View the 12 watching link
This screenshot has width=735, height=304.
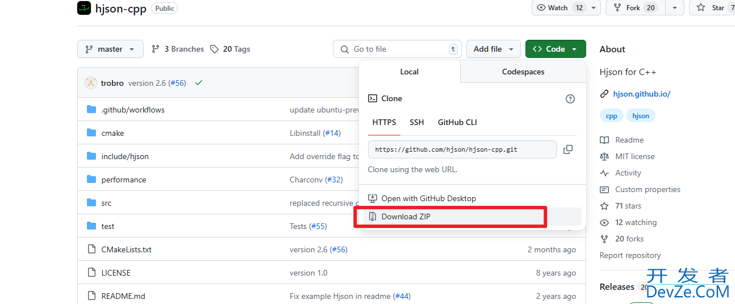[x=636, y=222]
